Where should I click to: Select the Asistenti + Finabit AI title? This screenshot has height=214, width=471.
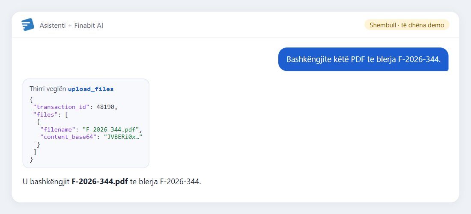(x=72, y=26)
